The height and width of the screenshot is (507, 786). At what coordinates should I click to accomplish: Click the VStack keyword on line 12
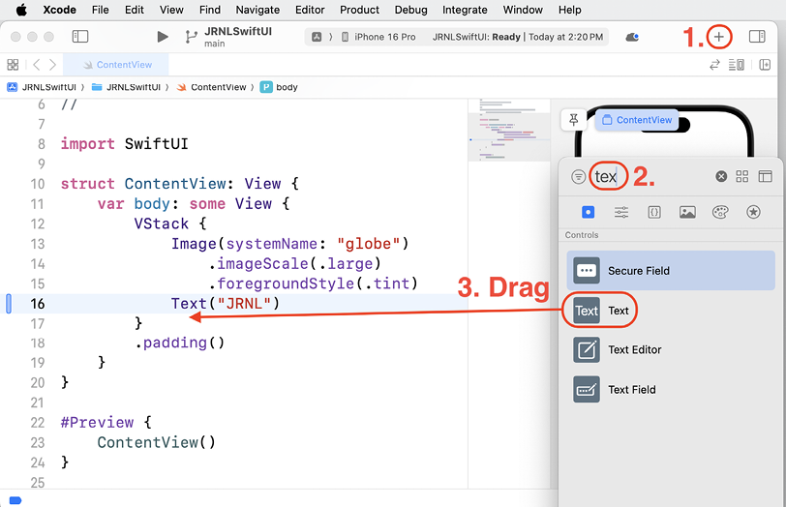162,224
